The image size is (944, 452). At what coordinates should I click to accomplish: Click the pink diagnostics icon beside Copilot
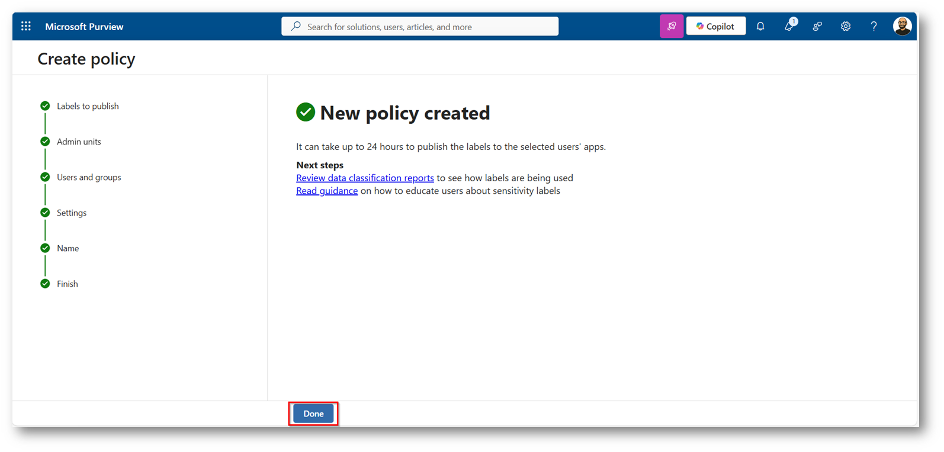[672, 26]
